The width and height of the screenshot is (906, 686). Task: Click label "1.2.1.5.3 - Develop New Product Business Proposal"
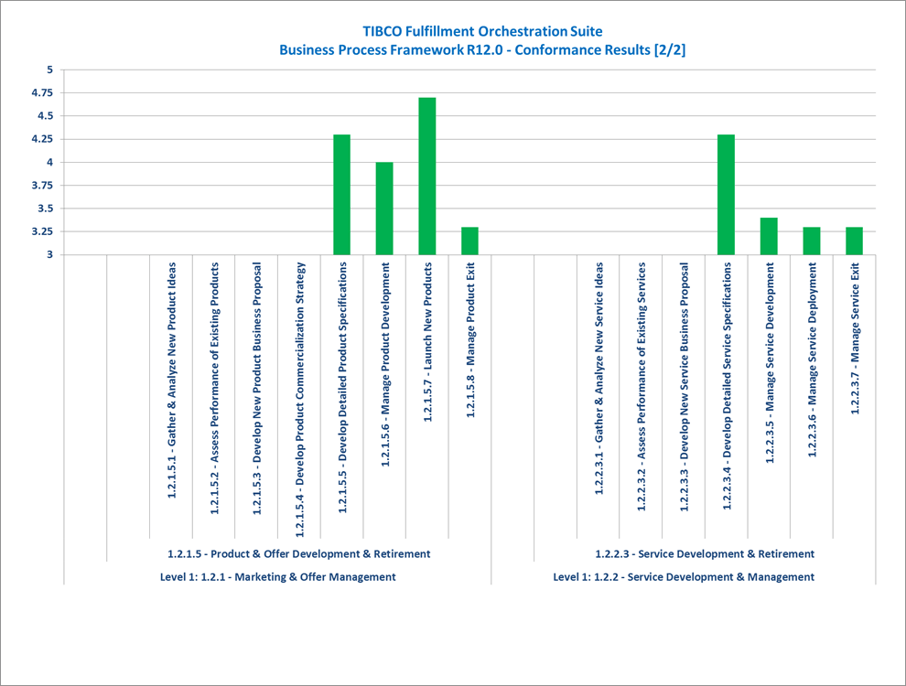(257, 388)
